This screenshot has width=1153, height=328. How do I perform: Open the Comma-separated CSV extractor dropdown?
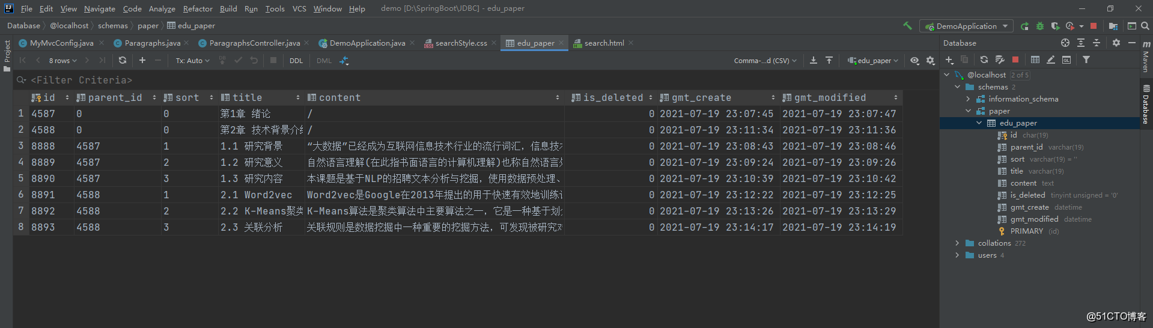pos(765,60)
